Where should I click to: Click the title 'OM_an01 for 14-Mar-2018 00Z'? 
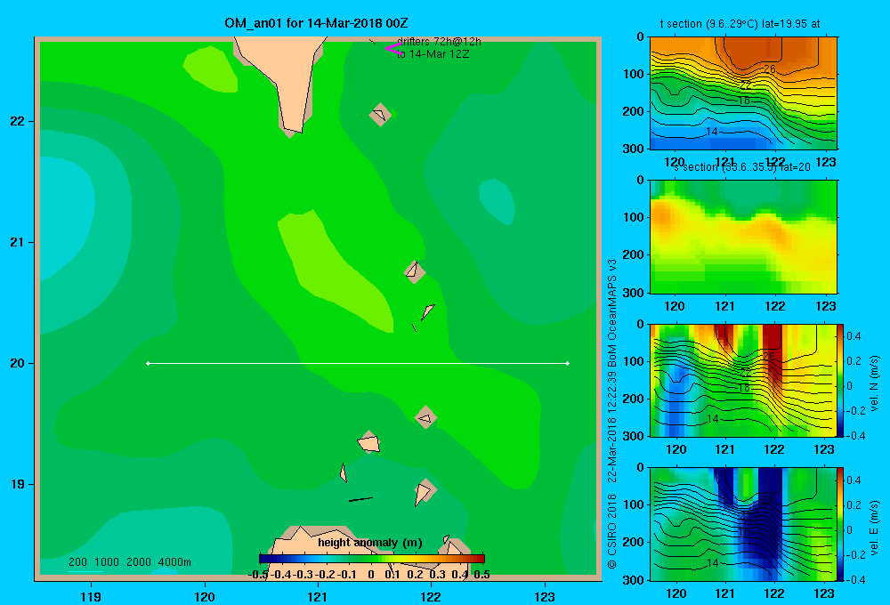pos(316,23)
